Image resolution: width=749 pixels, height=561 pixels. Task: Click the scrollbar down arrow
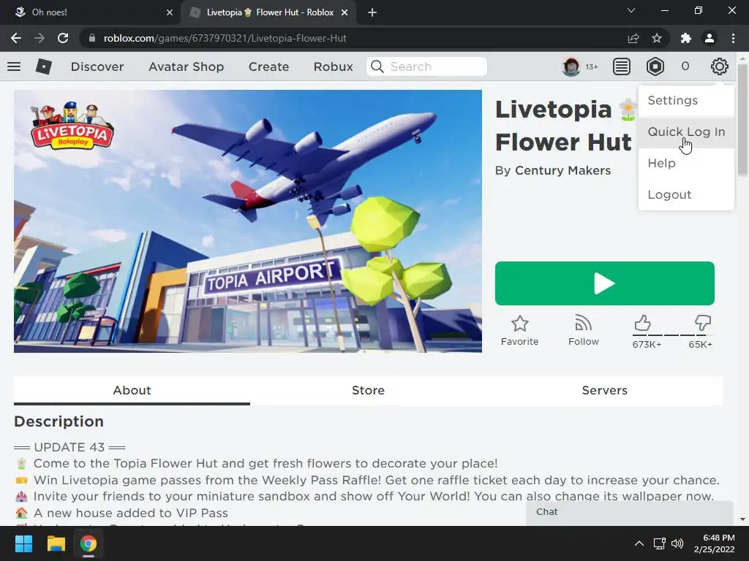[x=742, y=519]
